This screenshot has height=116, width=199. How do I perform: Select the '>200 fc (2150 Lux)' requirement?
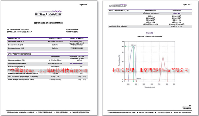click(55, 80)
